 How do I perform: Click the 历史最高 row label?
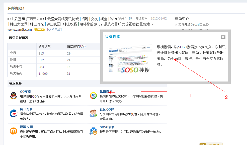16,73
